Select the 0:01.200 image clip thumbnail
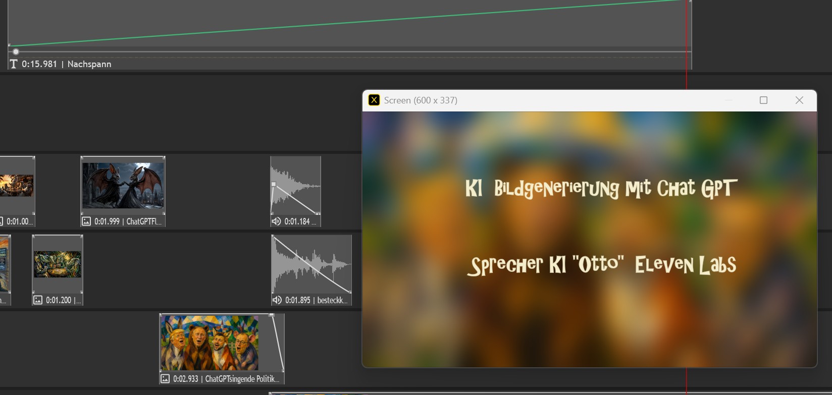The height and width of the screenshot is (395, 832). (58, 264)
